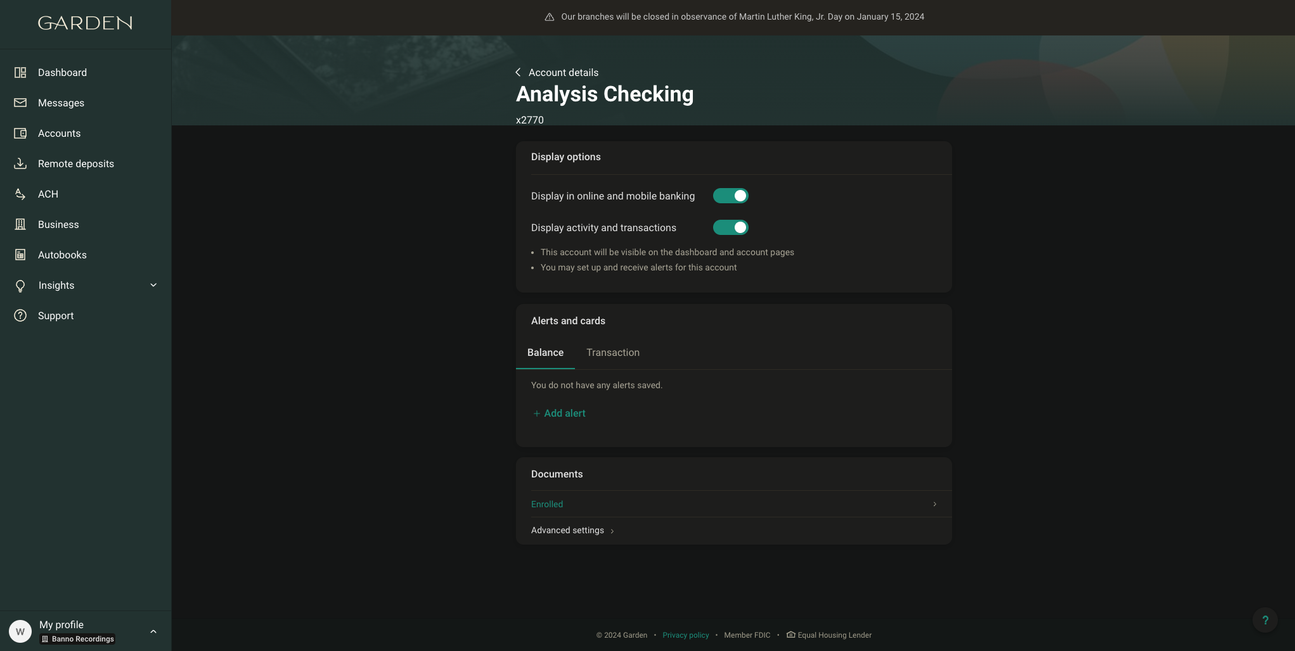Select the Balance alerts tab

pyautogui.click(x=545, y=353)
